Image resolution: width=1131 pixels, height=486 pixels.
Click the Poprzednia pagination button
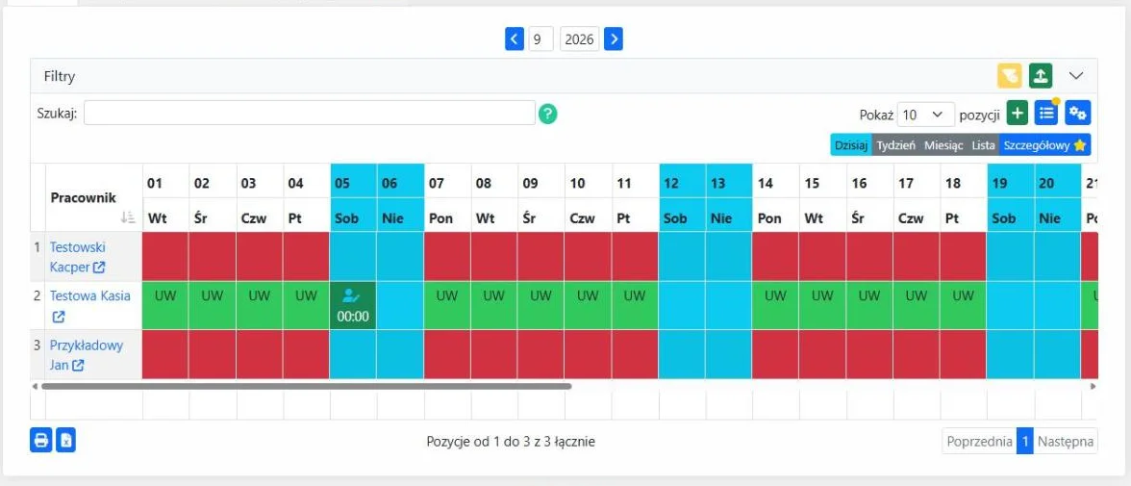click(x=979, y=441)
